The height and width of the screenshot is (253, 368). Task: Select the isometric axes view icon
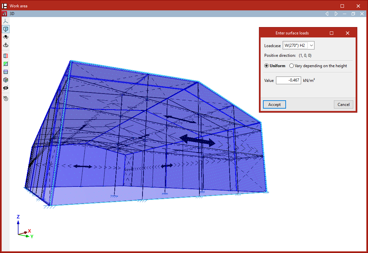click(6, 21)
